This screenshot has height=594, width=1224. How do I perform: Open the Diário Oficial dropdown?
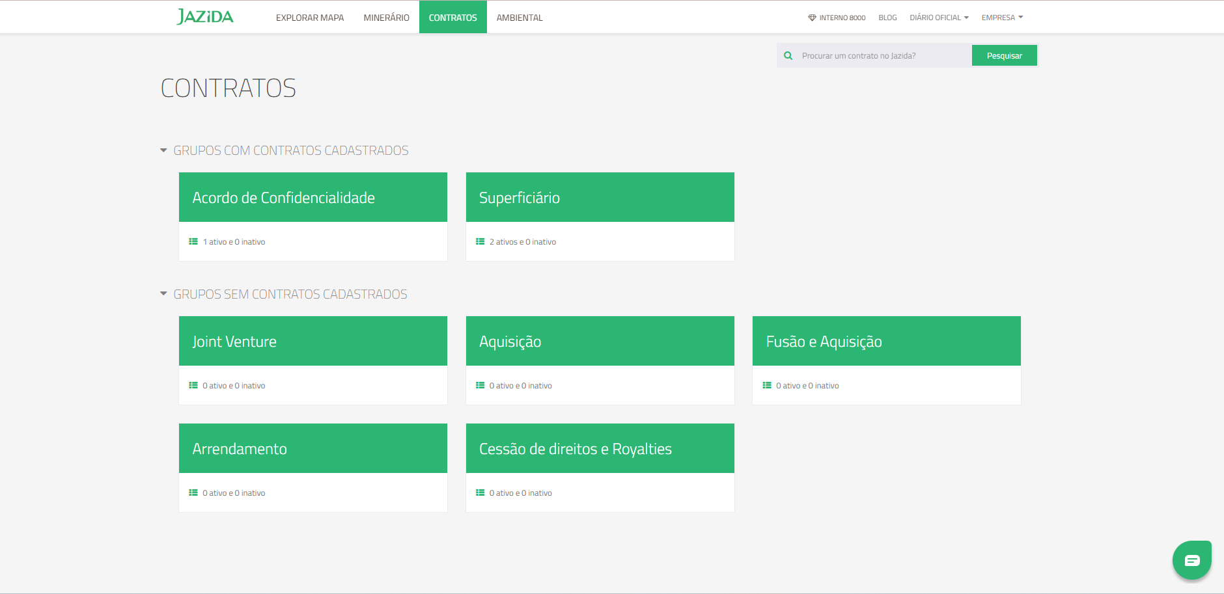point(939,18)
